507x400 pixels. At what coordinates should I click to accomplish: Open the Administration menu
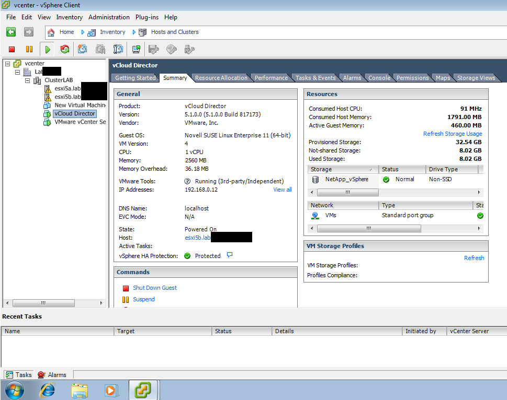[x=109, y=17]
